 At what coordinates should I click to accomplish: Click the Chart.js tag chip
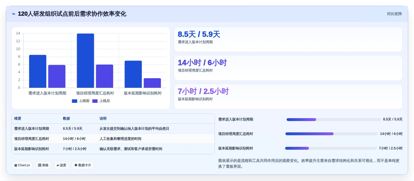pyautogui.click(x=22, y=165)
